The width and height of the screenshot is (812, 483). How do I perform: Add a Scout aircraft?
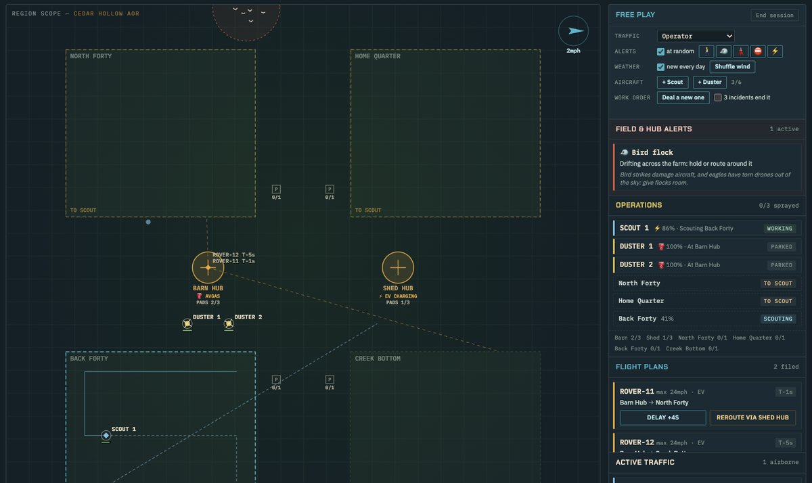pyautogui.click(x=673, y=83)
